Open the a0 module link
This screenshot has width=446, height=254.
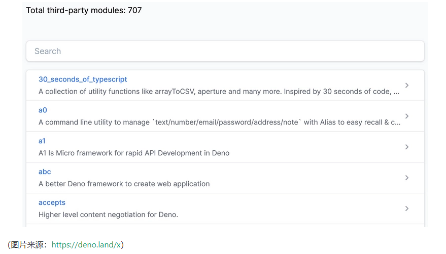[x=43, y=110]
